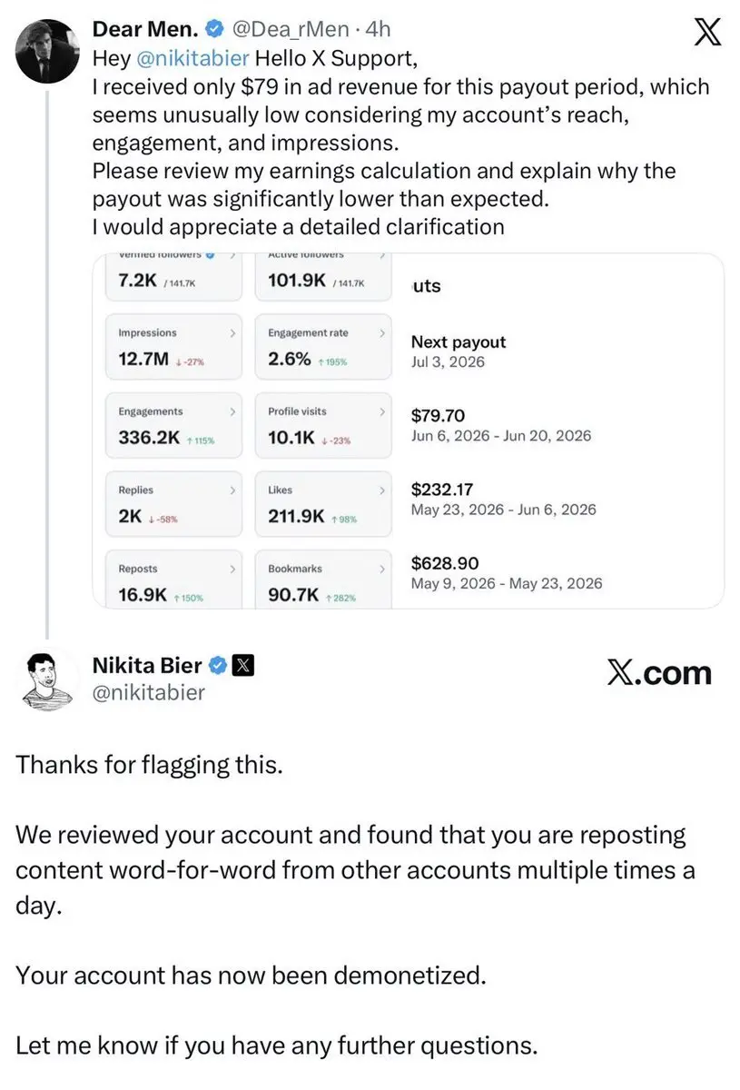Select the $79.70 payout entry

coord(501,424)
